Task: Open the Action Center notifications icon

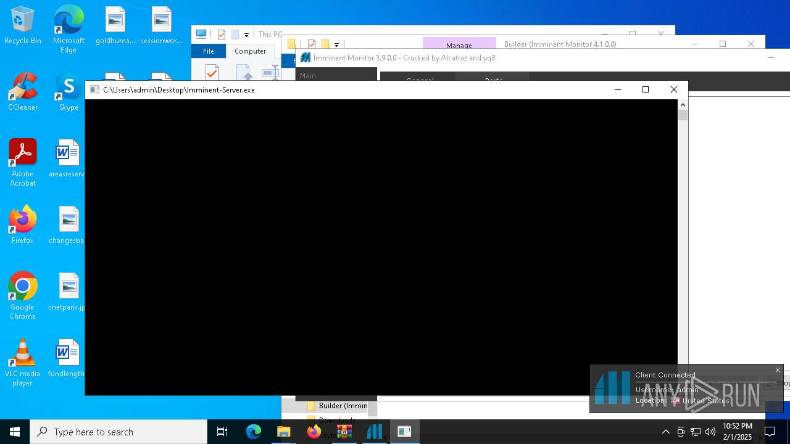Action: (x=770, y=432)
